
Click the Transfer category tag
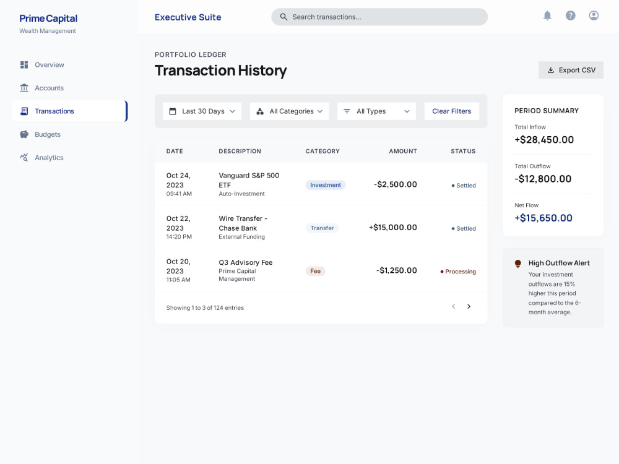[x=322, y=228]
